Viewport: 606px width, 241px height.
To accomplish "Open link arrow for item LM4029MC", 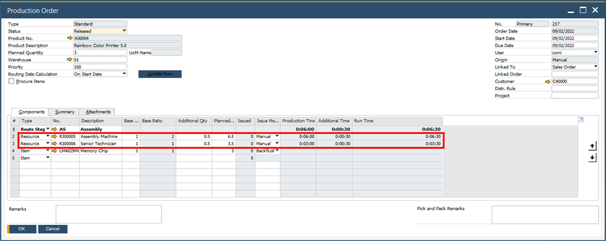I will pyautogui.click(x=55, y=151).
